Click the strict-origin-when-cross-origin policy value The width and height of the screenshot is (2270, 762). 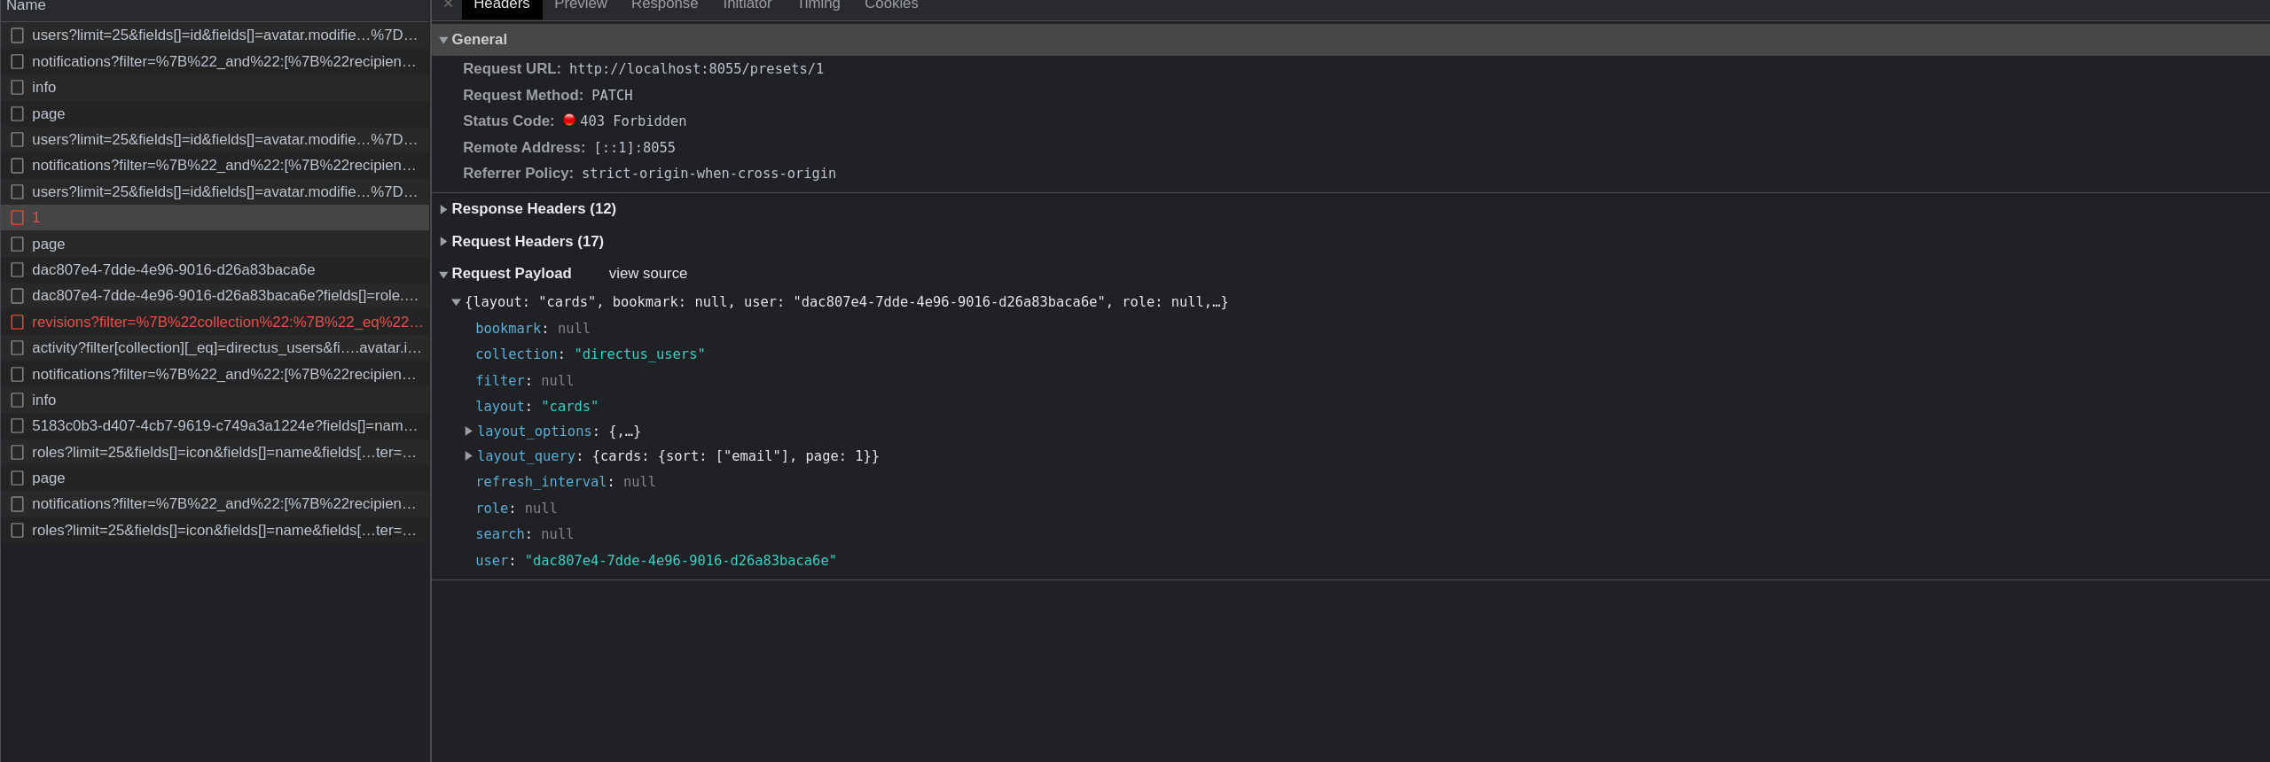[708, 174]
